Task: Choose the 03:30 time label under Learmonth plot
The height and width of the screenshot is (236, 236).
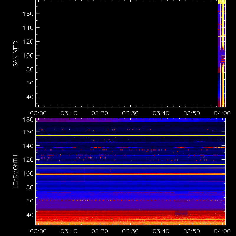Action: click(130, 231)
